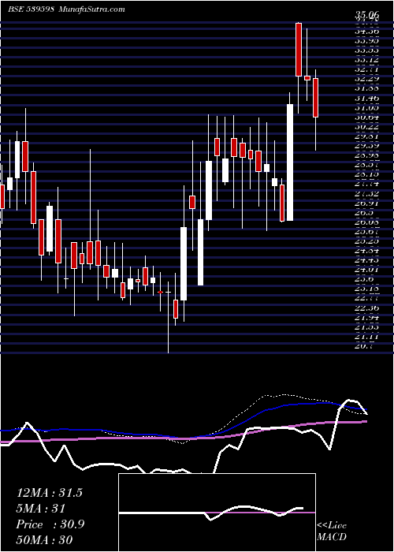Screen dimensions: 394x552
Task: Click the 12MA : 31.5 readout
Action: pos(49,493)
